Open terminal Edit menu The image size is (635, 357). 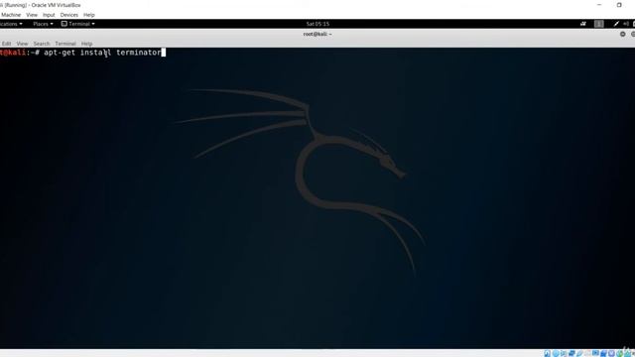[x=7, y=44]
